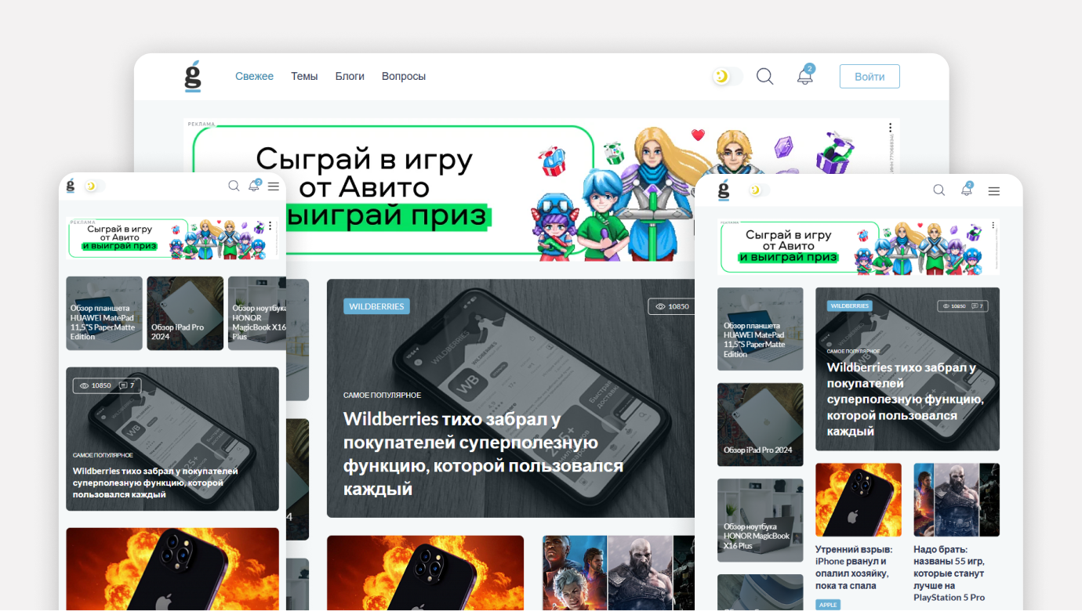Open ad options dots in desktop banner
The height and width of the screenshot is (611, 1082).
point(890,128)
